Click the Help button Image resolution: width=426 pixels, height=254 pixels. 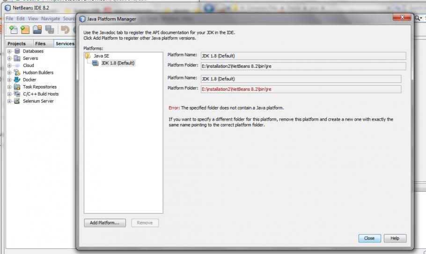click(x=395, y=238)
